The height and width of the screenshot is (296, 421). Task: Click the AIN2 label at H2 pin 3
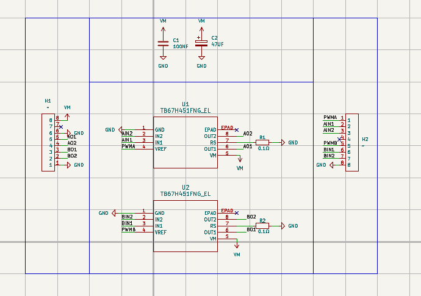tap(329, 130)
